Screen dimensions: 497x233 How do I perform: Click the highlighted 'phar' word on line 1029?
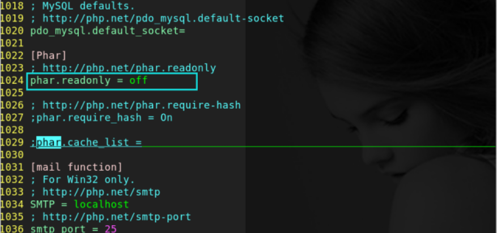coord(49,143)
